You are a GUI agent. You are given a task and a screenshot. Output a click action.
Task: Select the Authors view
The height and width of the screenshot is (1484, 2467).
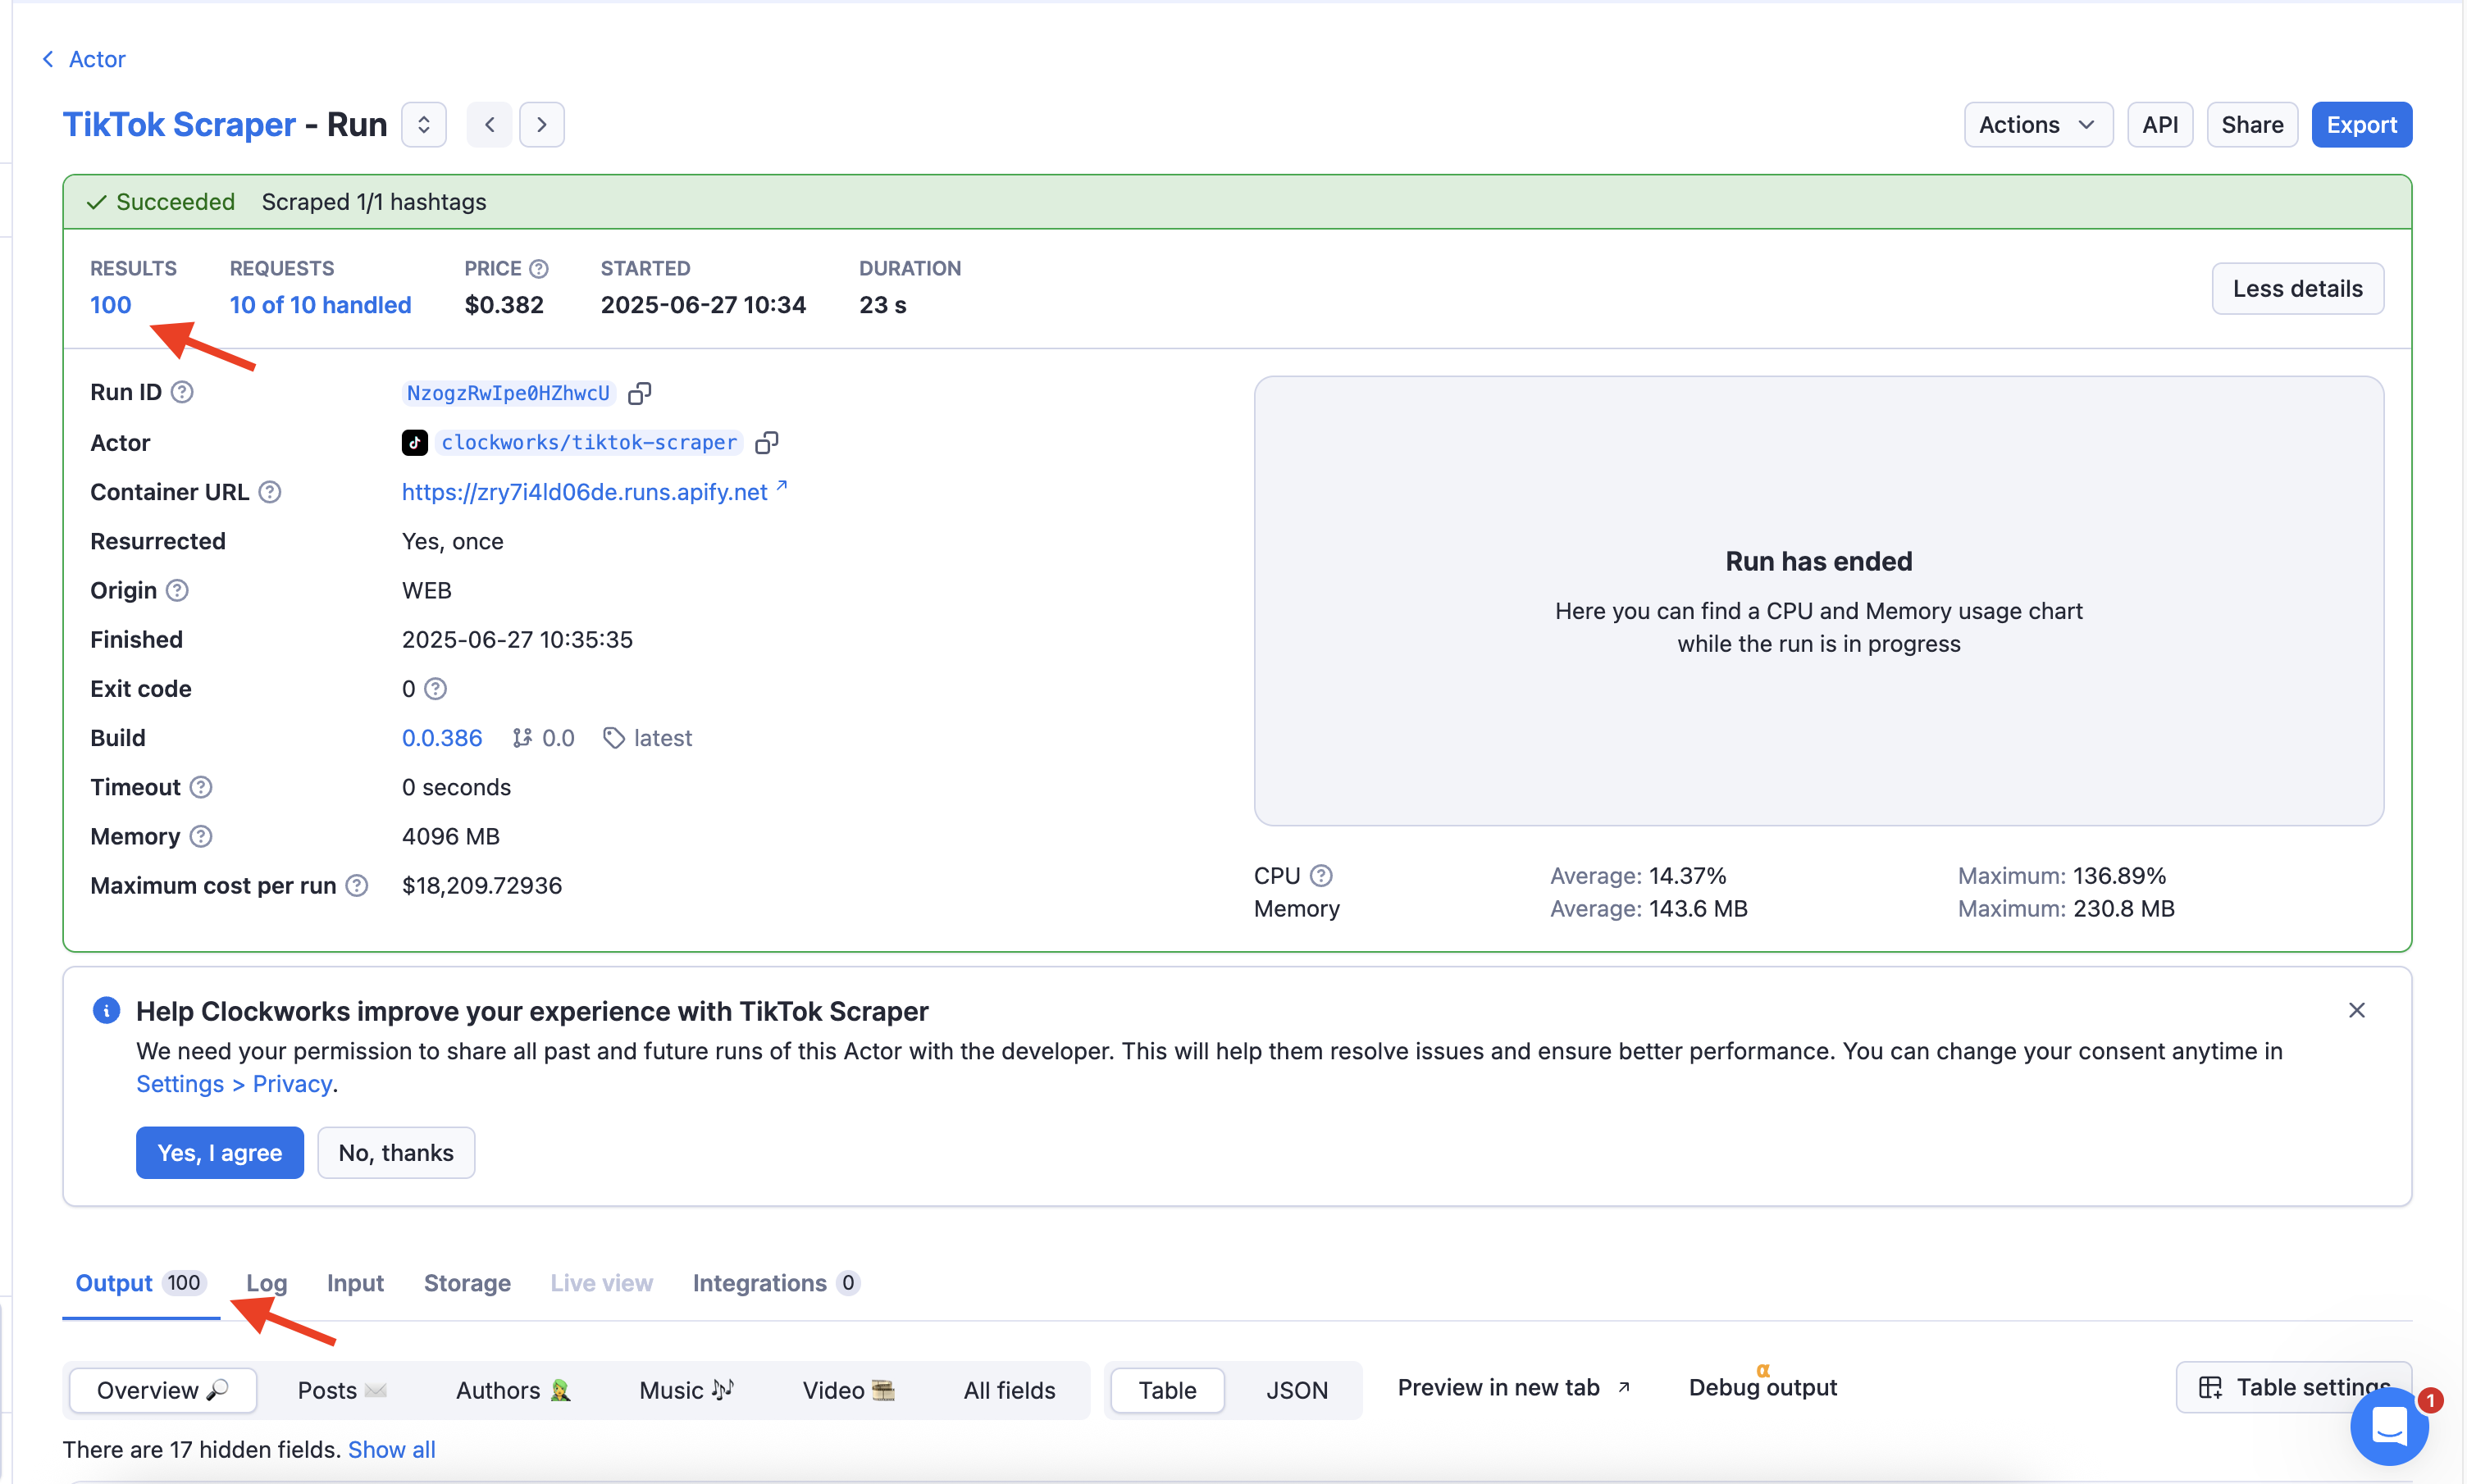pyautogui.click(x=513, y=1390)
